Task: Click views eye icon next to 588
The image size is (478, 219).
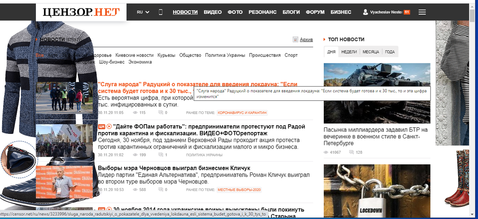Action: pos(136,190)
